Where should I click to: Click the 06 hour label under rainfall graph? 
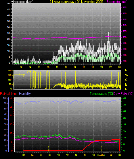[x=41, y=155]
